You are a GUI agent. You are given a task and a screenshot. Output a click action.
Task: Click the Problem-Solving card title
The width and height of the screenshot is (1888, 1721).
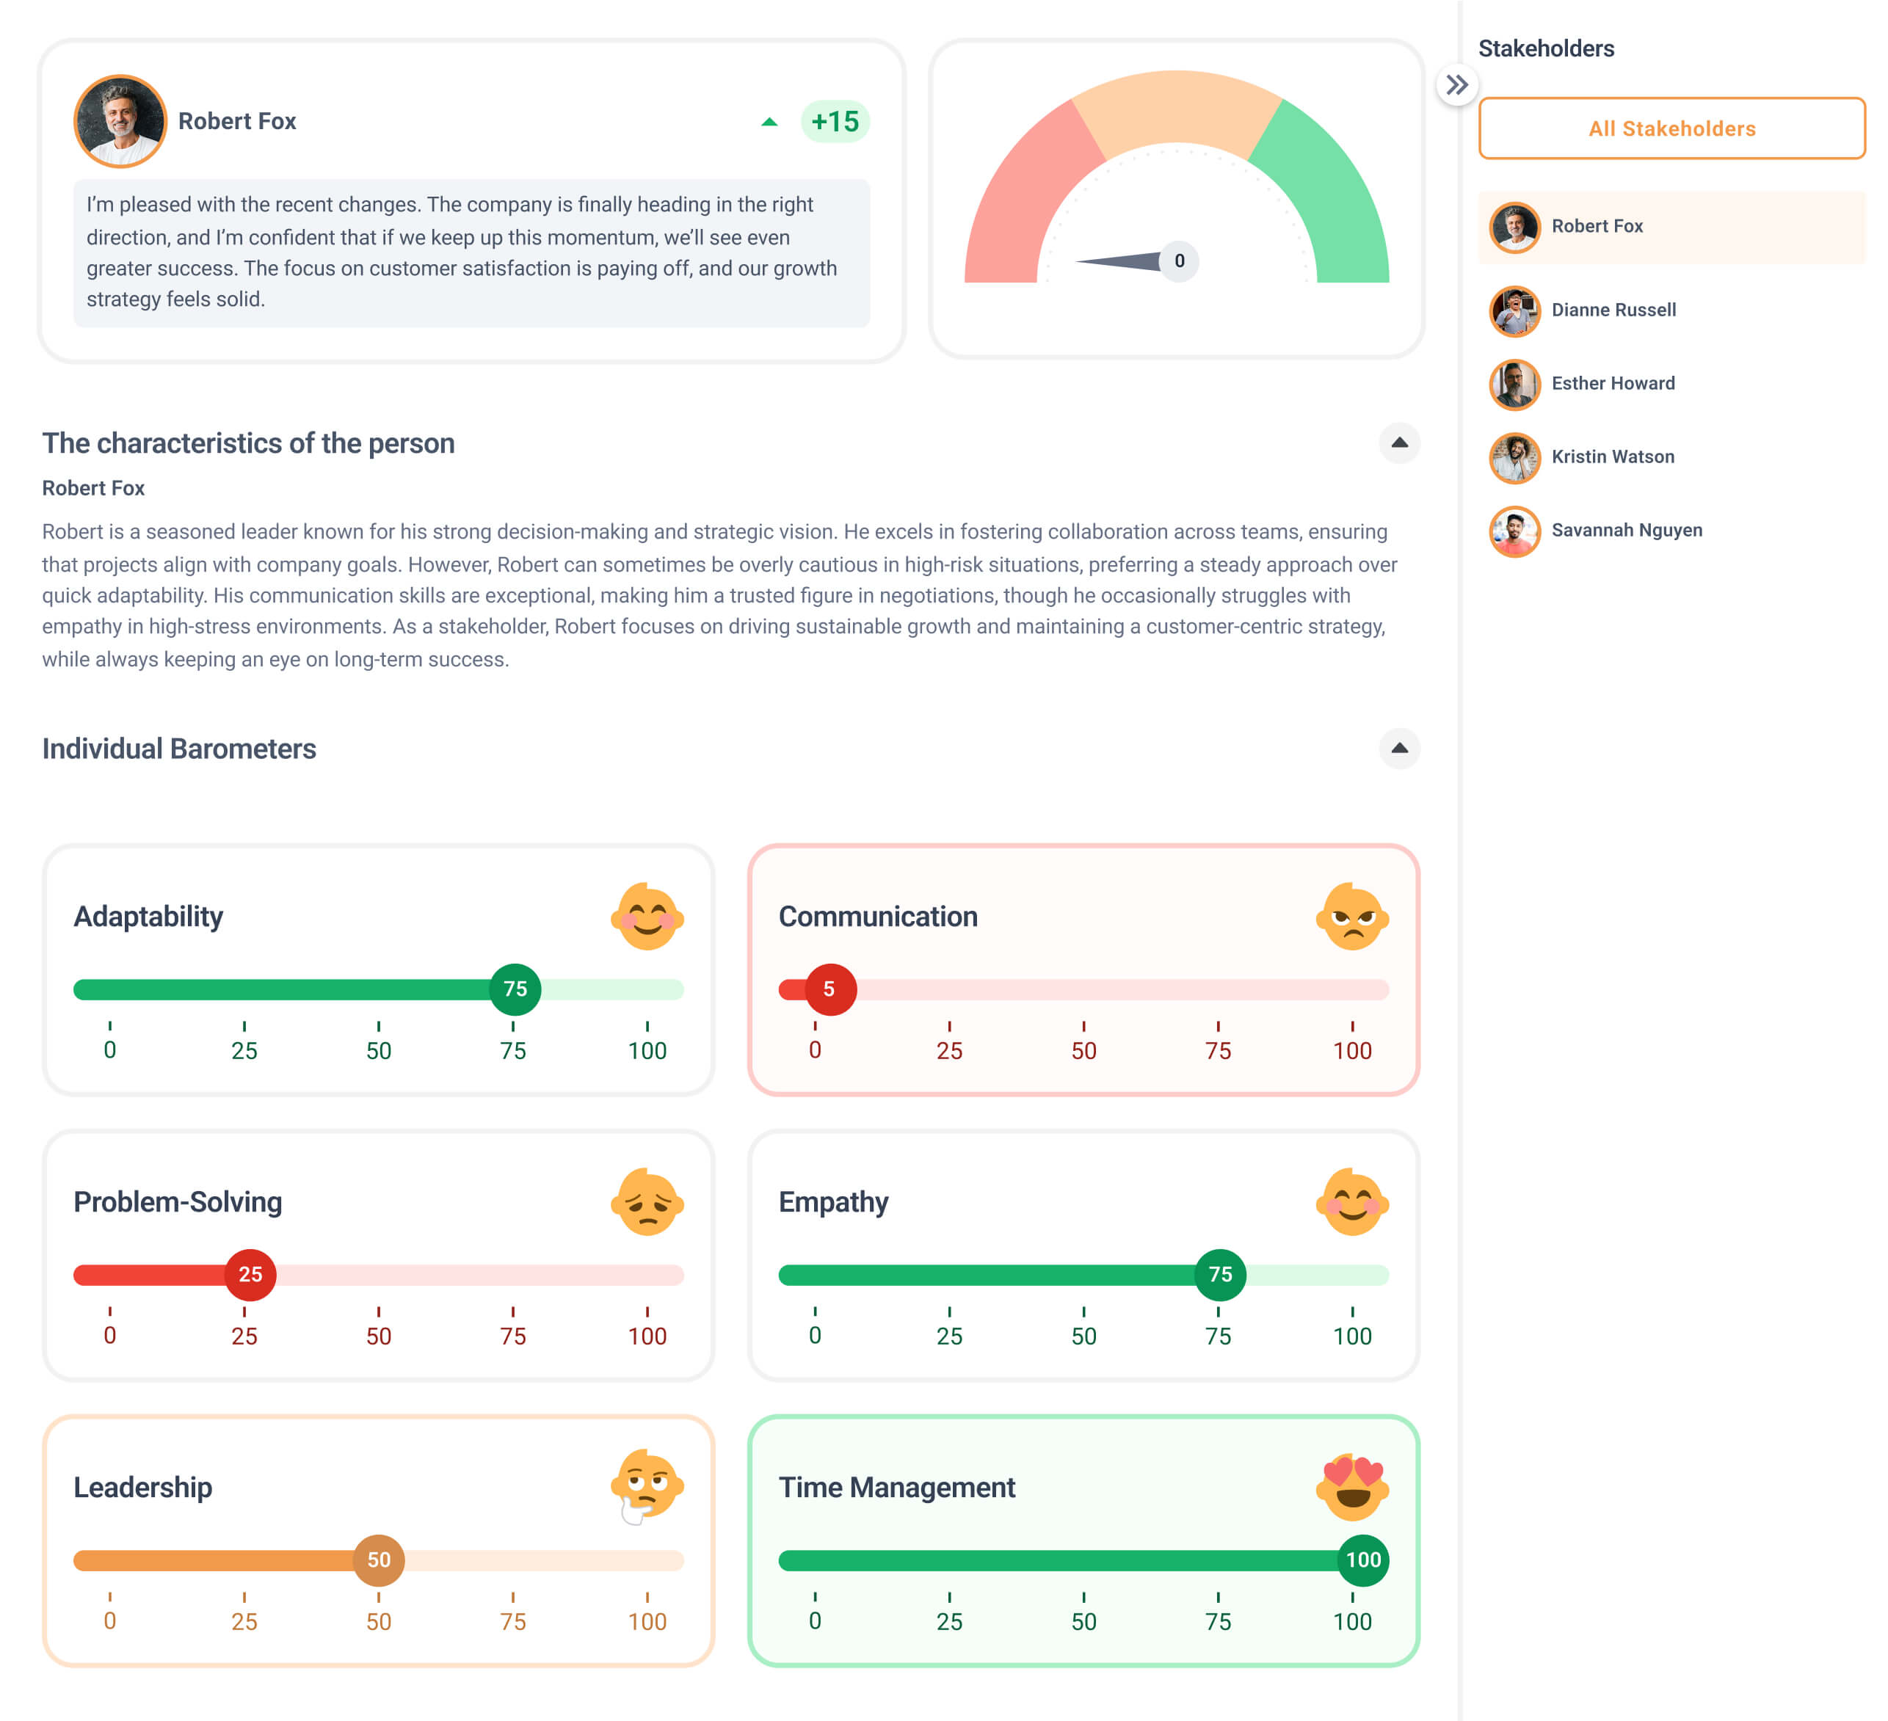point(177,1202)
